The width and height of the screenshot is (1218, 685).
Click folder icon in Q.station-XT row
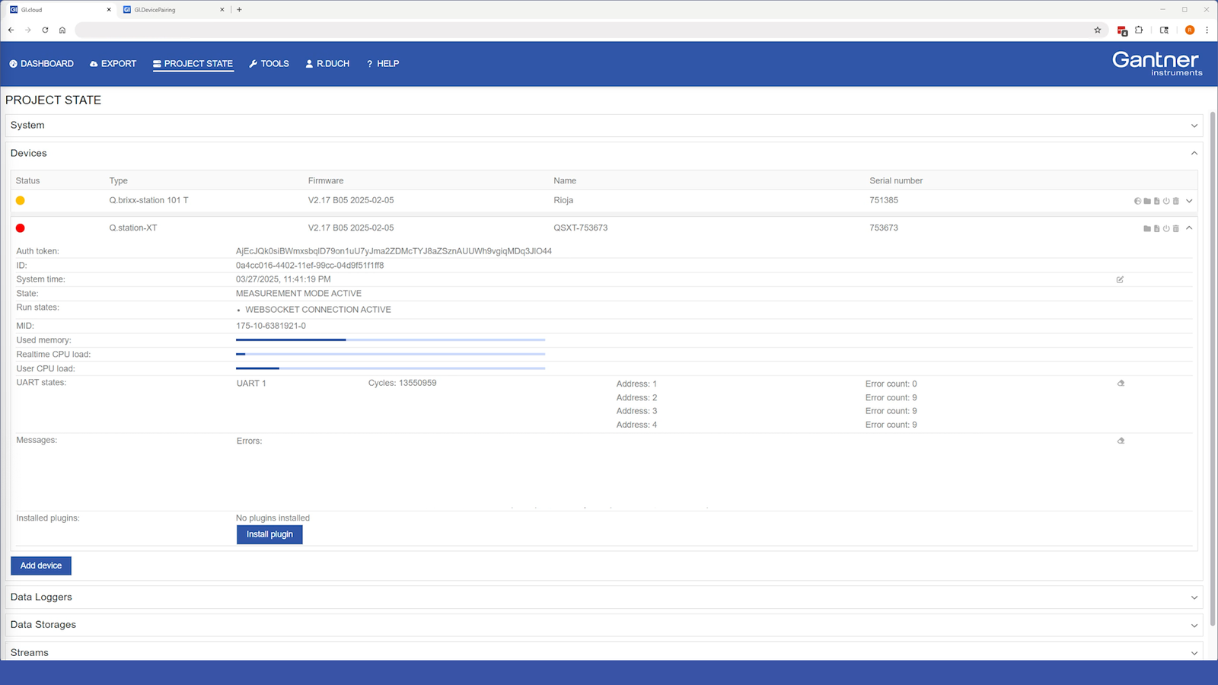click(1147, 228)
